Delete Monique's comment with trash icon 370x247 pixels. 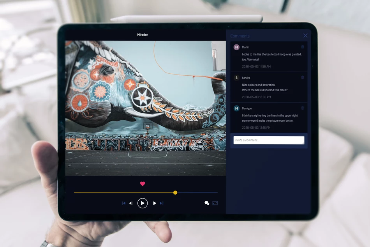pos(303,108)
